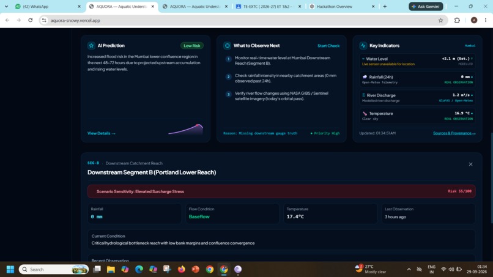Open the Copilot icon in the taskbar
The width and height of the screenshot is (493, 277).
[125, 270]
